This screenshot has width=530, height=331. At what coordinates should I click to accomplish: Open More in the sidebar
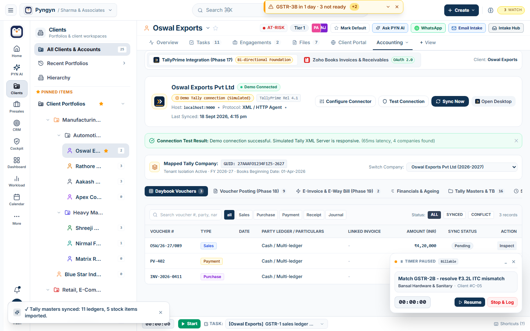click(x=17, y=219)
